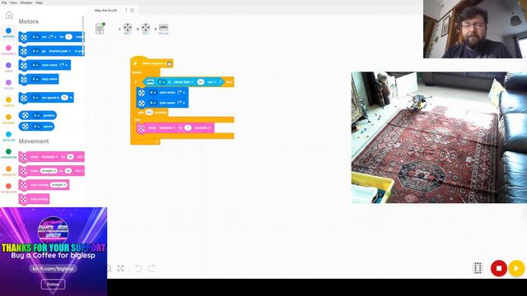
Task: Edit the wait seconds value
Action: pos(149,113)
